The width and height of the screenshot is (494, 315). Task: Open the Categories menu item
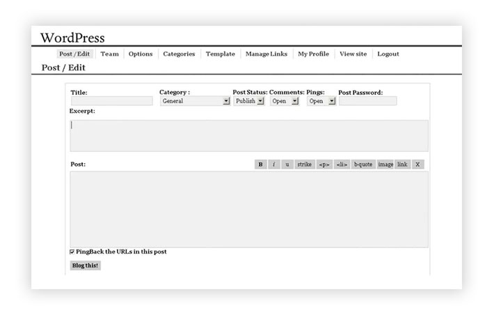coord(179,54)
